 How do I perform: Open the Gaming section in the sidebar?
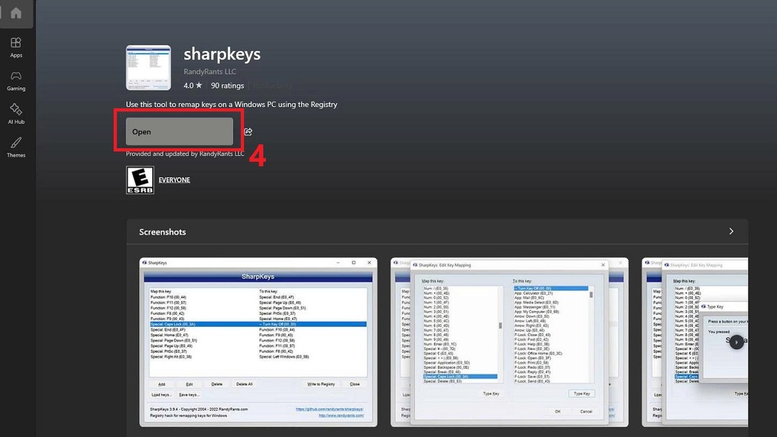[x=16, y=81]
